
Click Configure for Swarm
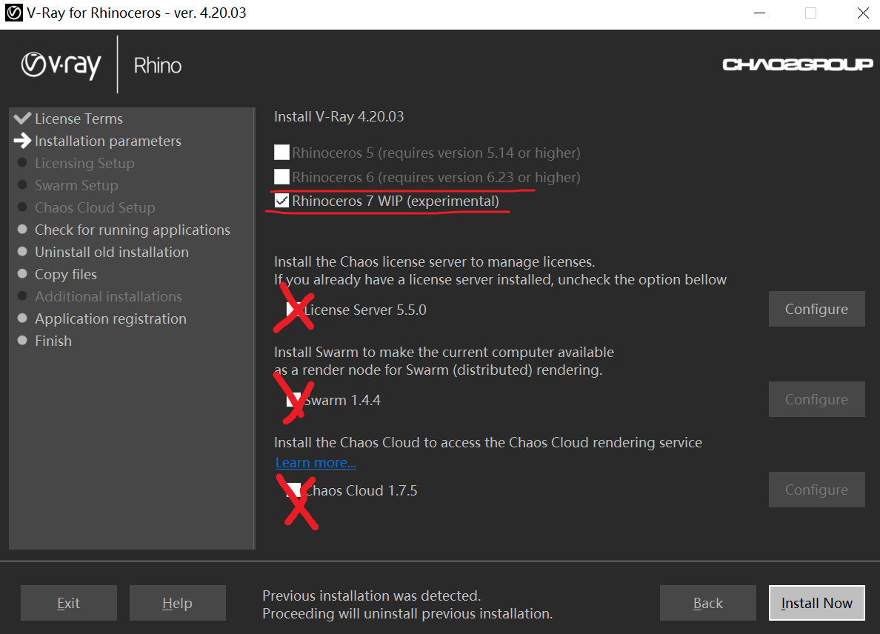tap(816, 399)
